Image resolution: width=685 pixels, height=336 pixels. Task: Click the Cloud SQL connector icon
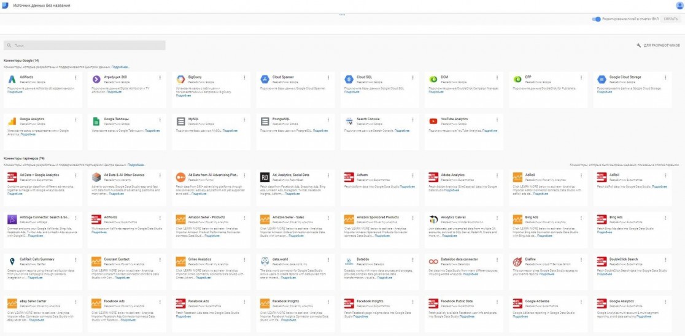coord(349,79)
